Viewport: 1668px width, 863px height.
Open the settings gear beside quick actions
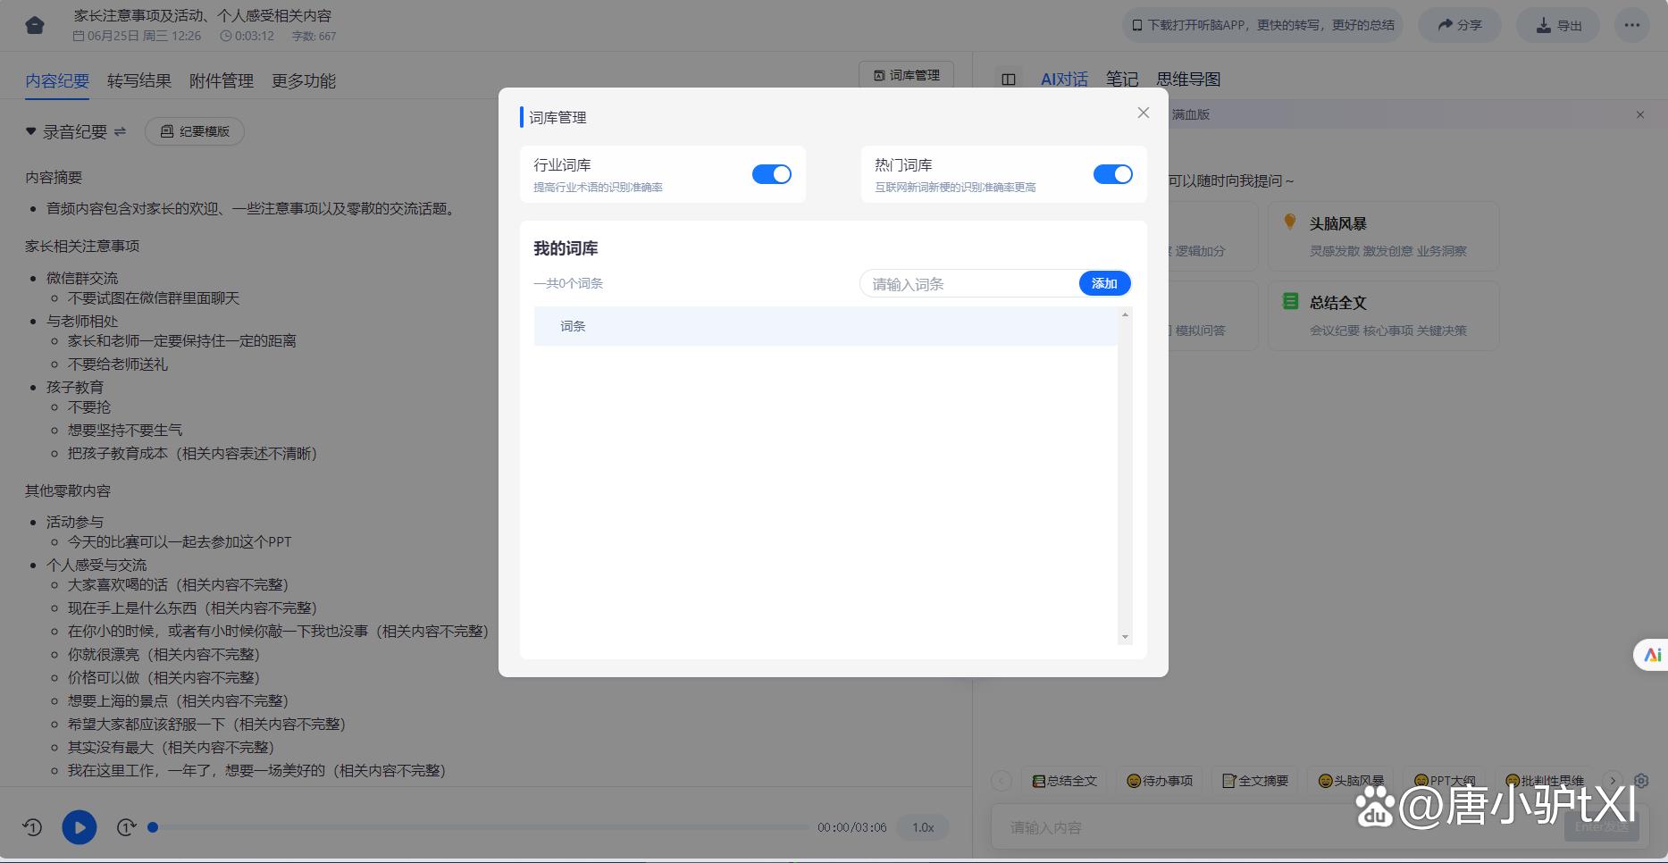1641,780
